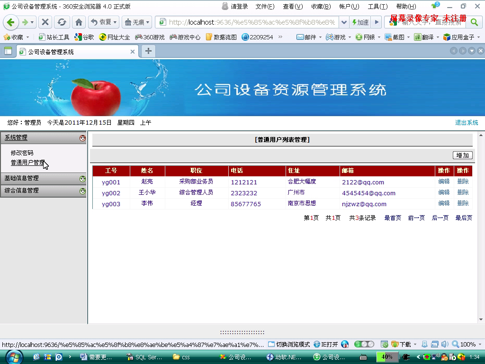Open the 谷歌 bookmark

[x=84, y=37]
